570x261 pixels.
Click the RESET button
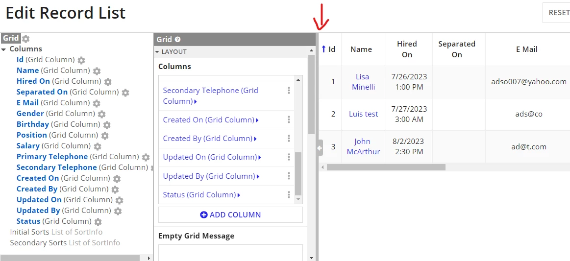click(x=557, y=13)
